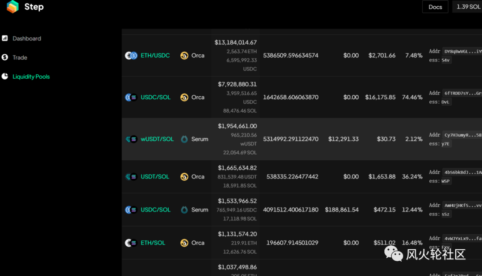Click the Step logo icon

(x=12, y=7)
